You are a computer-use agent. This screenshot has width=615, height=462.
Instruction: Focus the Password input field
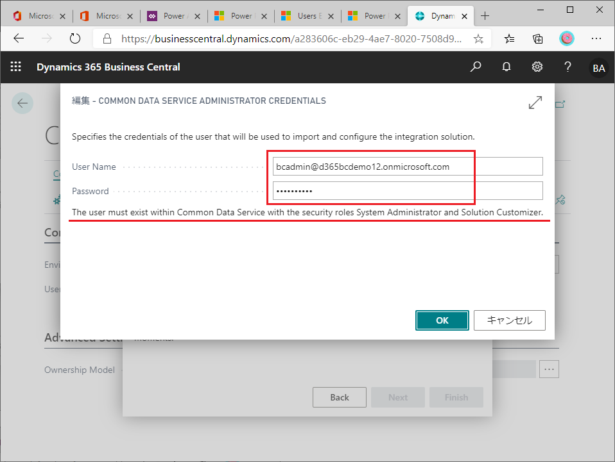click(x=408, y=191)
